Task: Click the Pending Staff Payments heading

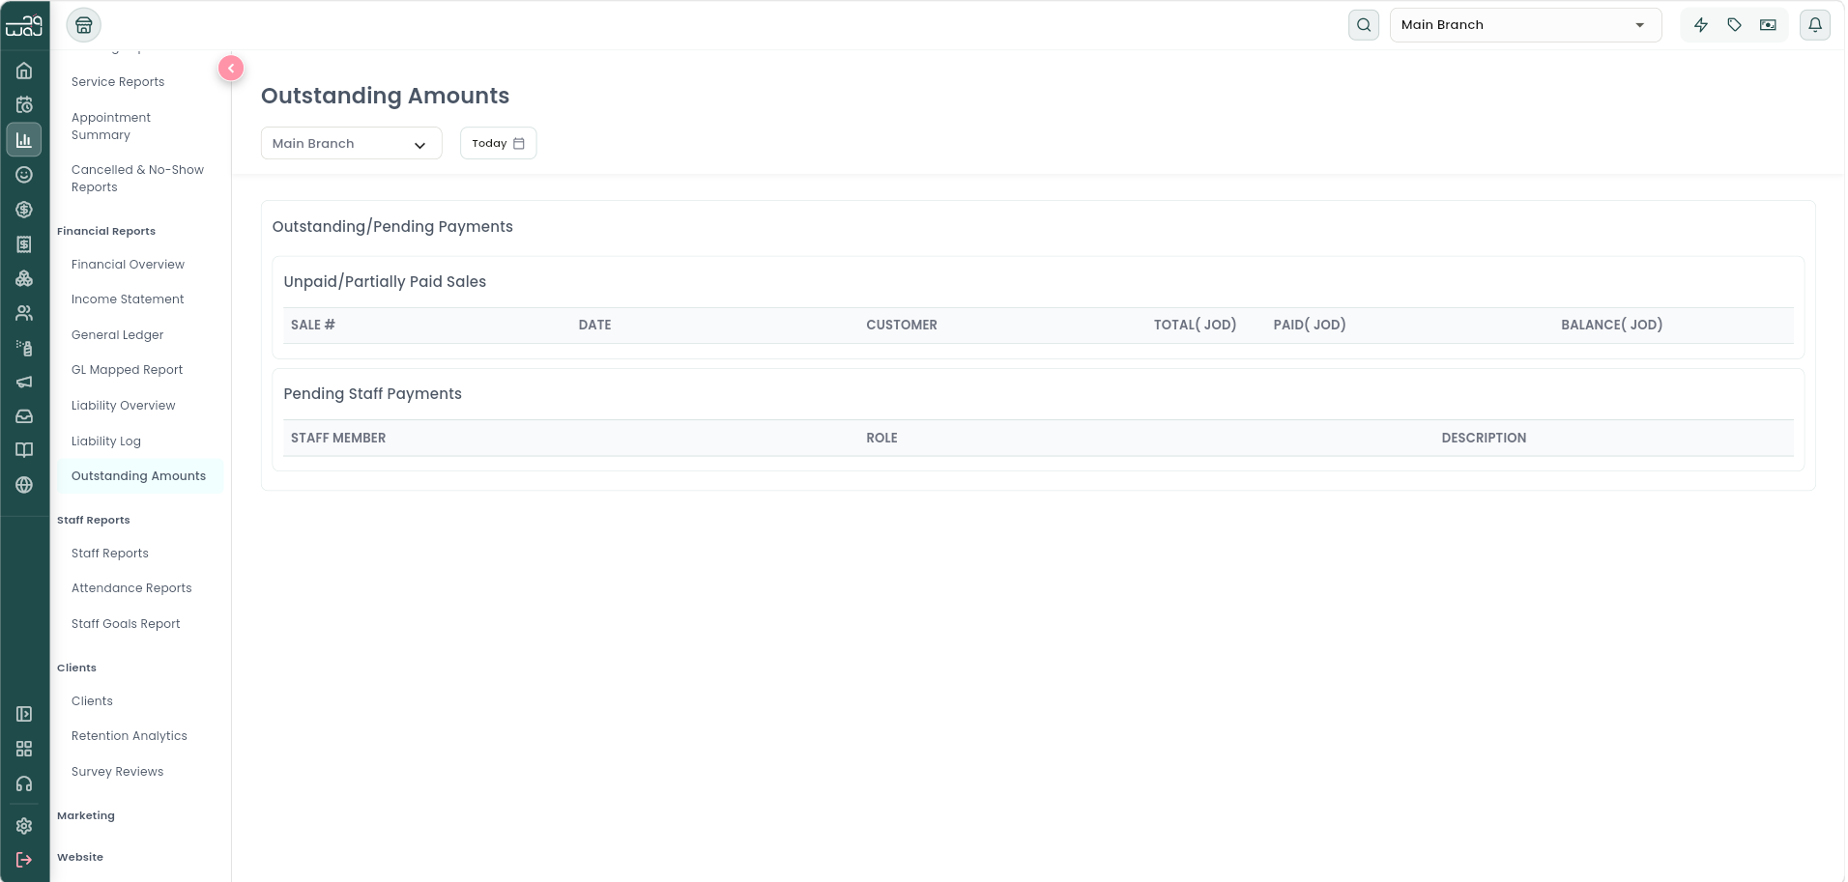Action: pos(372,394)
